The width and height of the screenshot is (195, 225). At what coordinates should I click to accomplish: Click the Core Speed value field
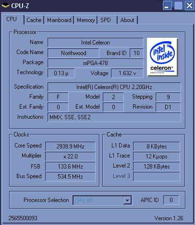pyautogui.click(x=70, y=146)
